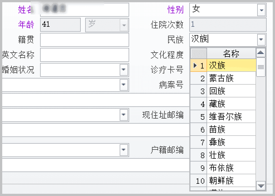
Task: Click row number 10 in the list
Action: point(199,181)
